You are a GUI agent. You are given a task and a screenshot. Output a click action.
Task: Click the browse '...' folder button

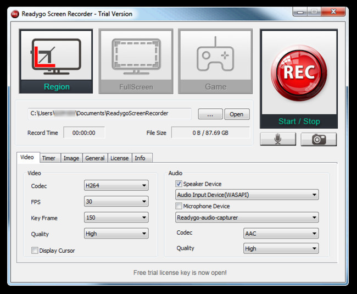pos(210,114)
